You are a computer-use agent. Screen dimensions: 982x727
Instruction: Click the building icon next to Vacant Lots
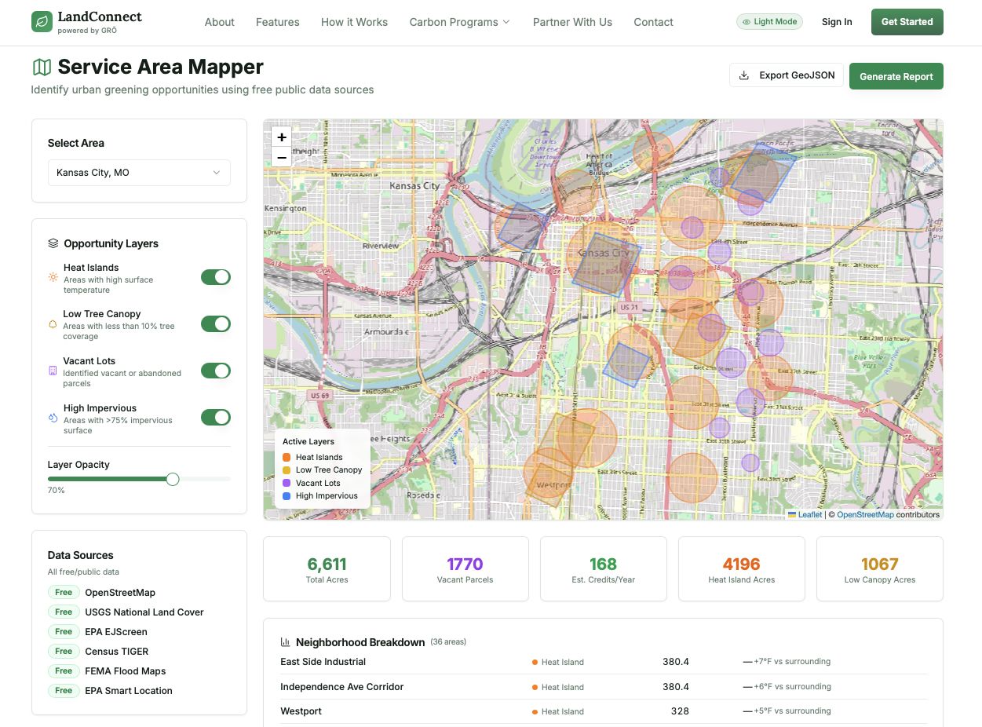pos(52,371)
